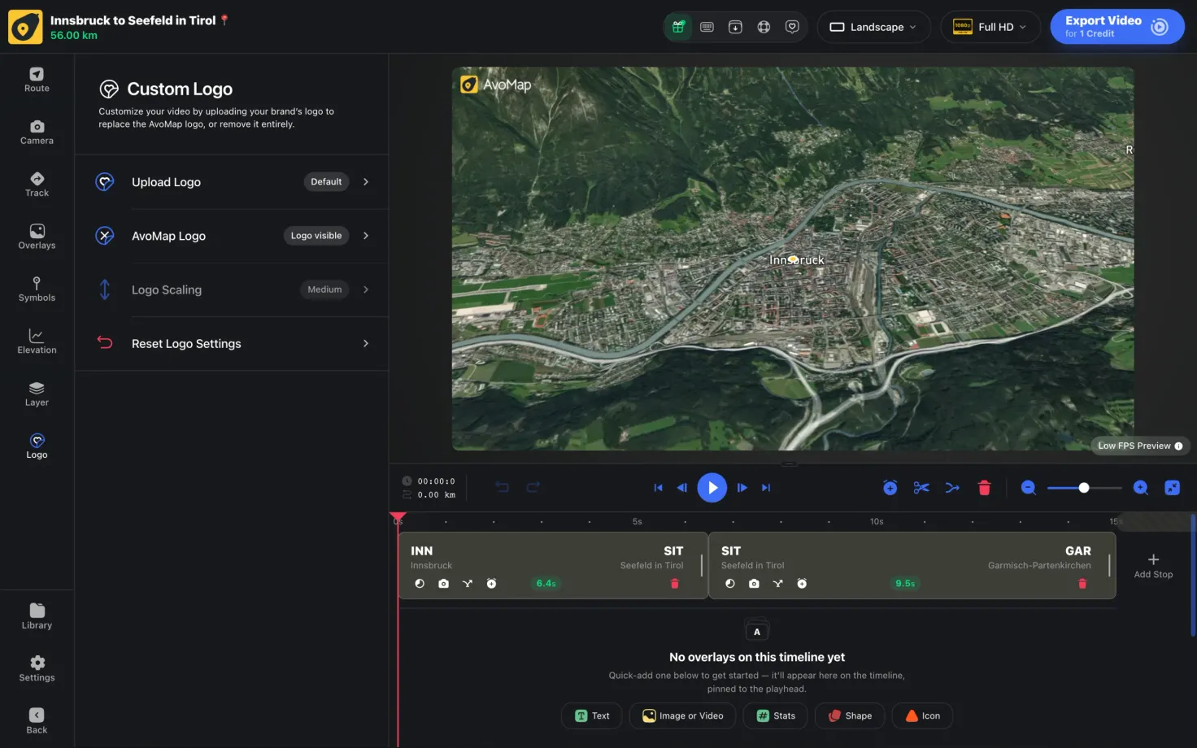Redo the last action
This screenshot has width=1197, height=748.
click(x=533, y=487)
